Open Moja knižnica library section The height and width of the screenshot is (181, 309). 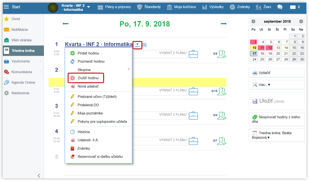(181, 7)
